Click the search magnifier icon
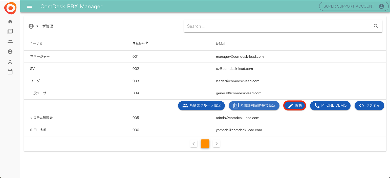 click(x=376, y=26)
